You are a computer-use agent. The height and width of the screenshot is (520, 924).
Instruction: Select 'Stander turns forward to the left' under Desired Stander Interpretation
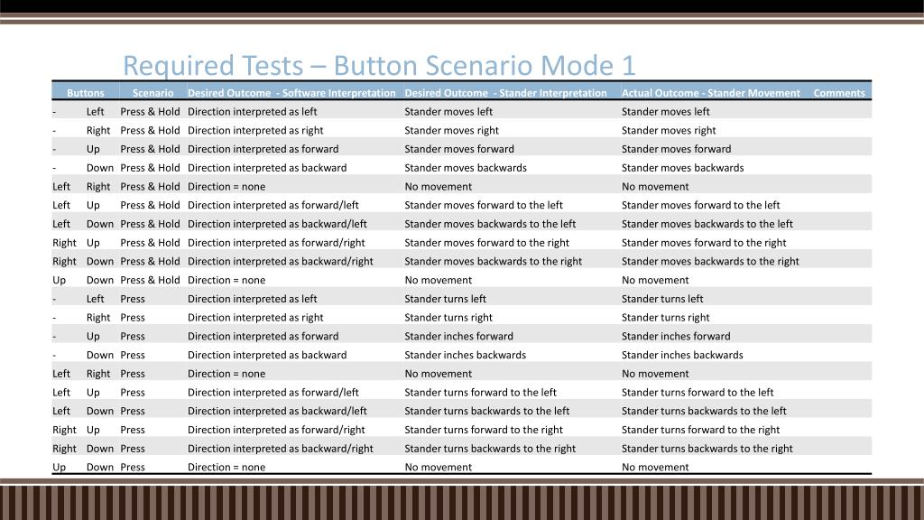click(480, 393)
